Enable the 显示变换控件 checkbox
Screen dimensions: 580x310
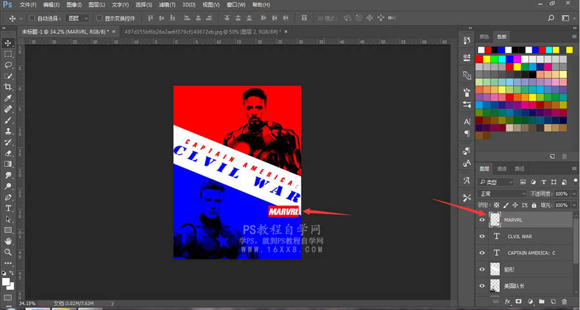(99, 18)
